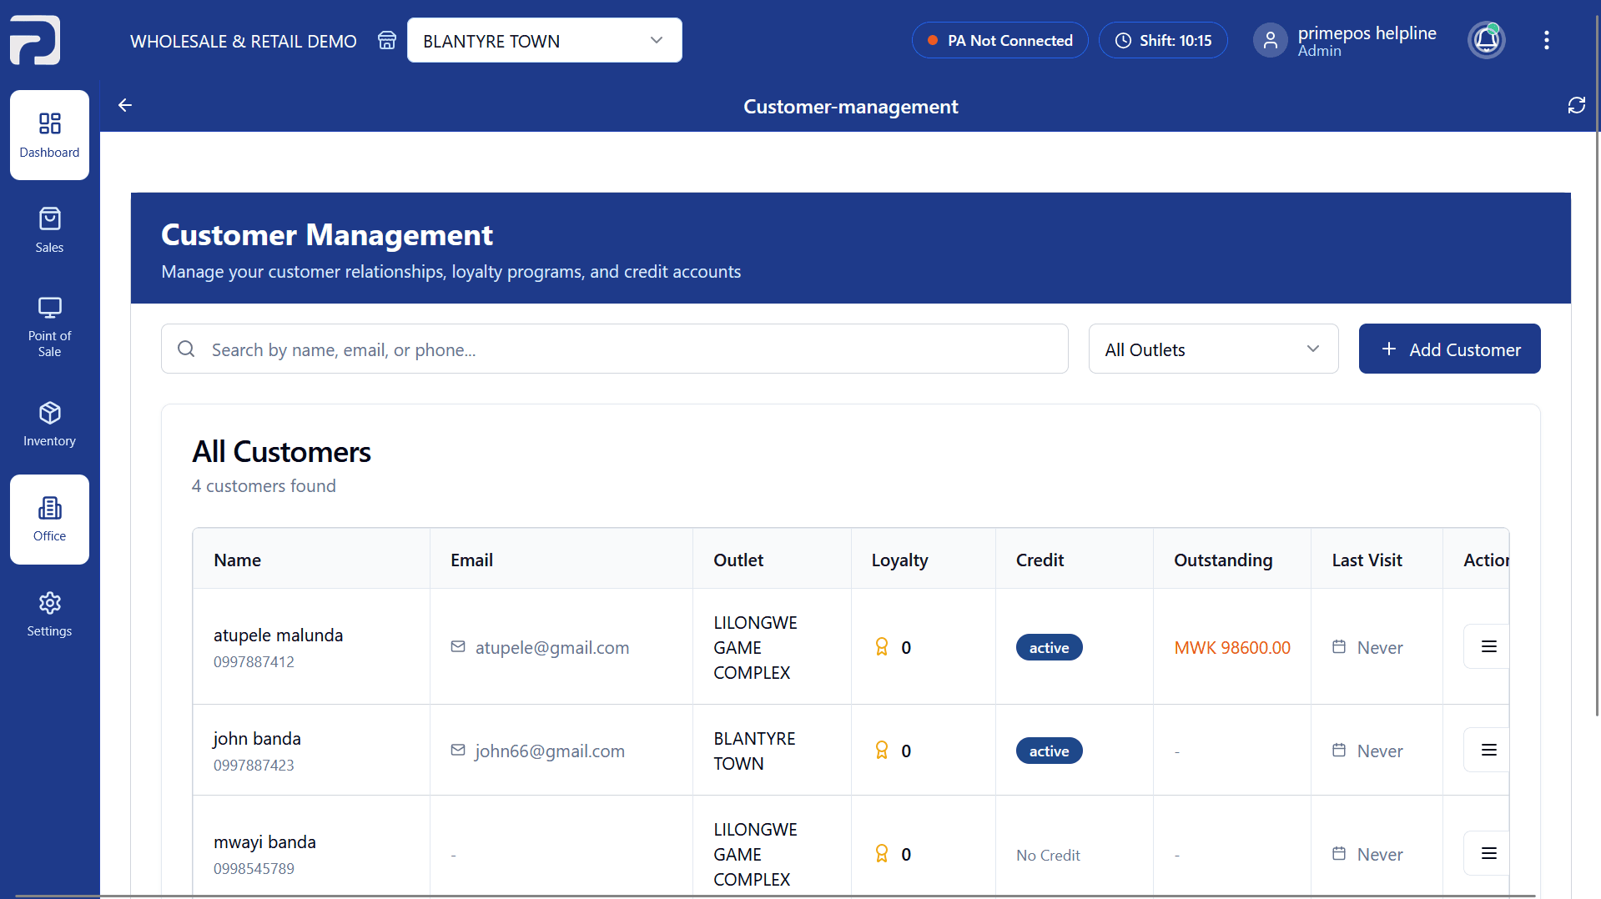Click the customer search input field
The height and width of the screenshot is (899, 1601).
(x=614, y=349)
